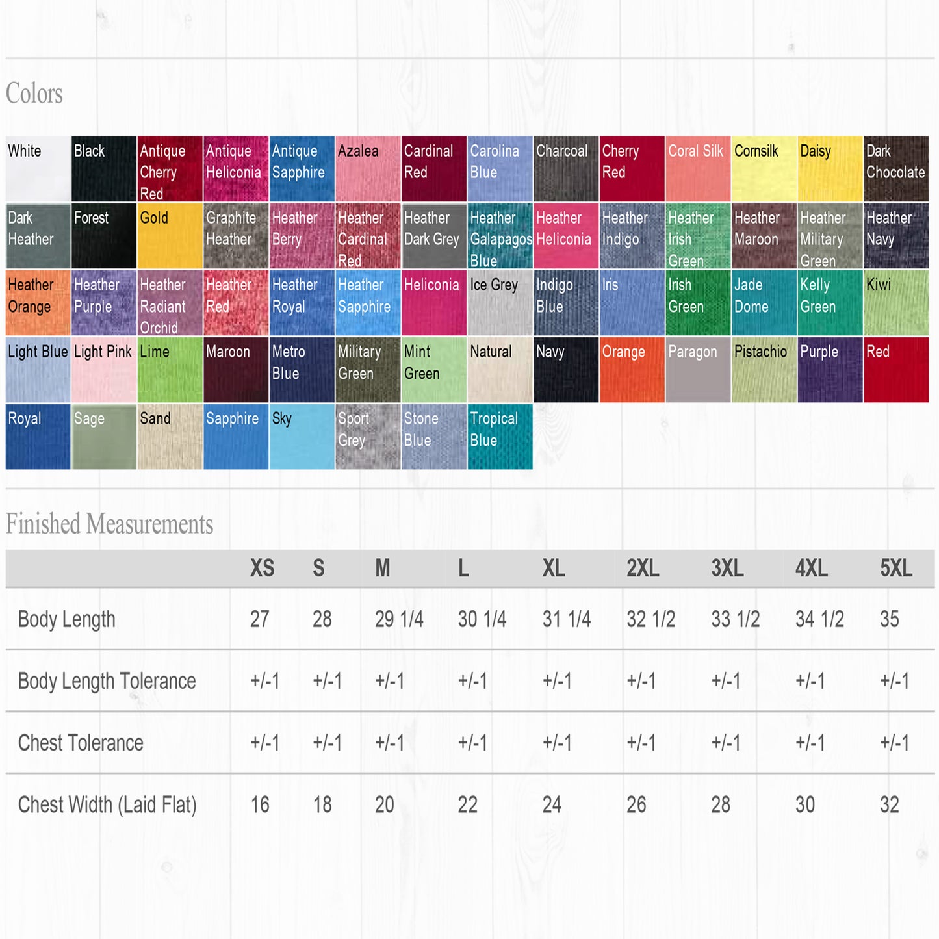Choose the Tropical Blue swatch
Screen dimensions: 939x939
[500, 437]
